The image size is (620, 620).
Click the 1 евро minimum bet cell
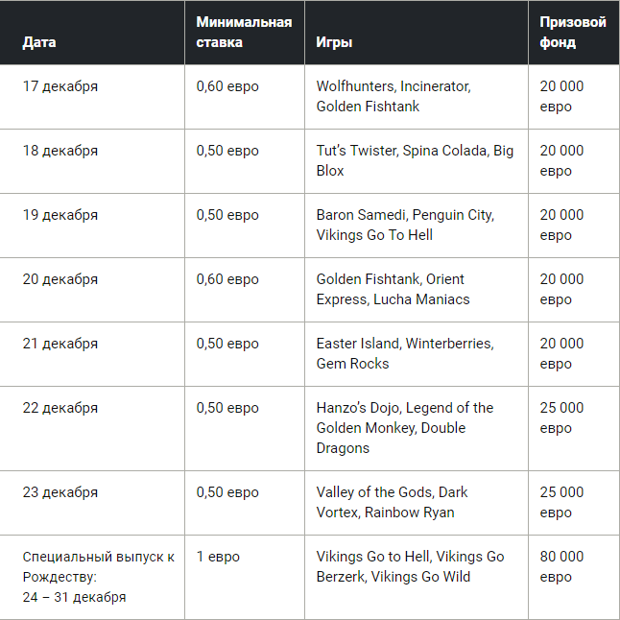coord(245,578)
